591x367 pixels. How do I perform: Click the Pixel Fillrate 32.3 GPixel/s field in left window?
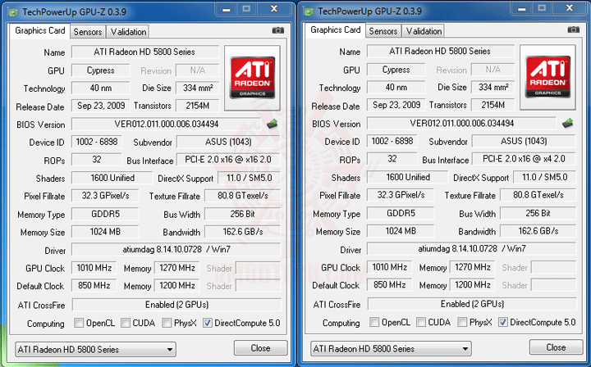coord(106,196)
